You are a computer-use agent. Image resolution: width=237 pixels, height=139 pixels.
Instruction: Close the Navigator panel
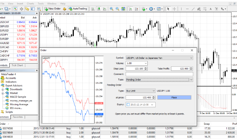point(37,71)
